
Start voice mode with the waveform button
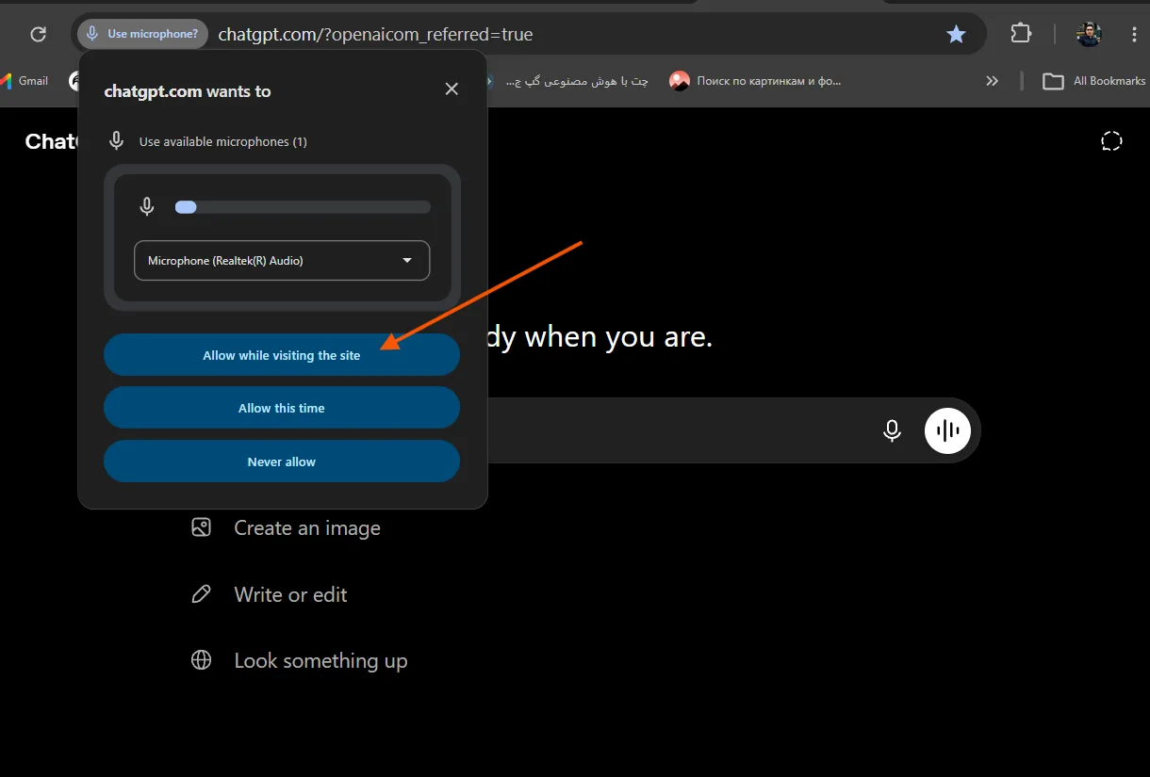(948, 430)
